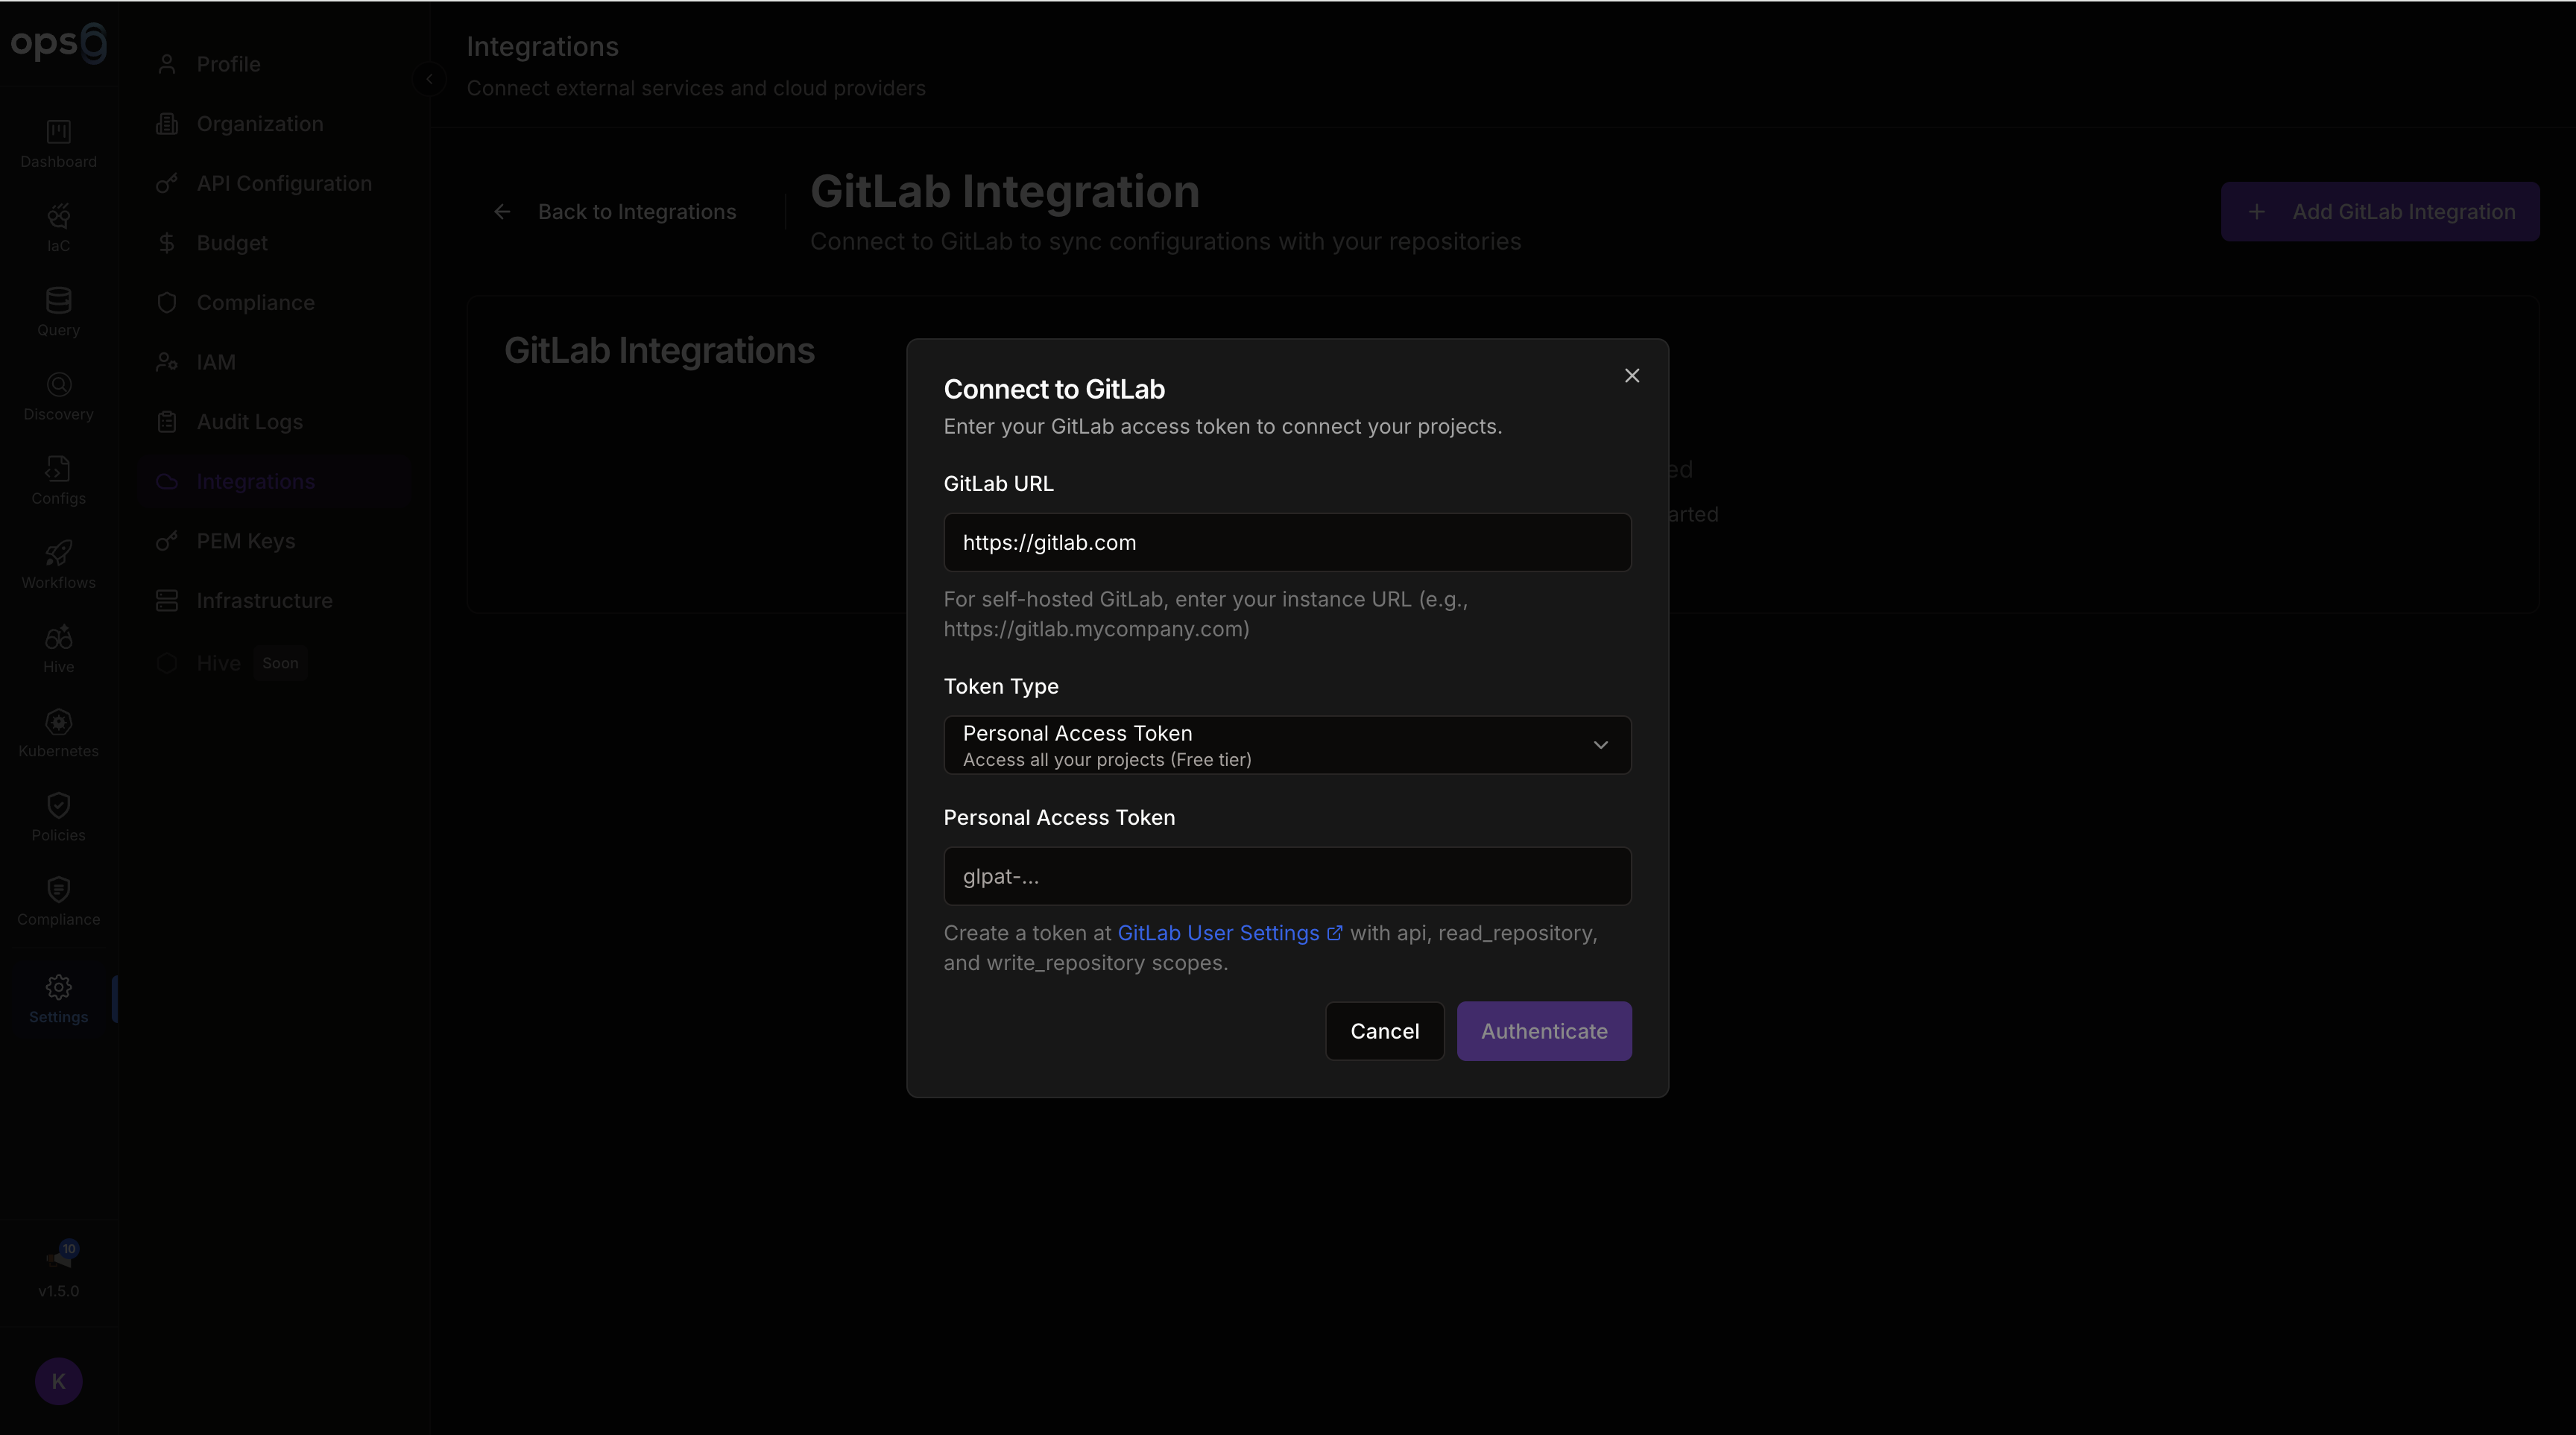This screenshot has height=1435, width=2576.
Task: Focus the Personal Access Token field
Action: pos(1286,876)
